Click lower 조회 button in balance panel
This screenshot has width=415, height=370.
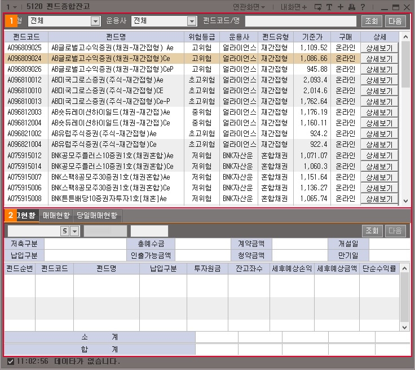[372, 230]
